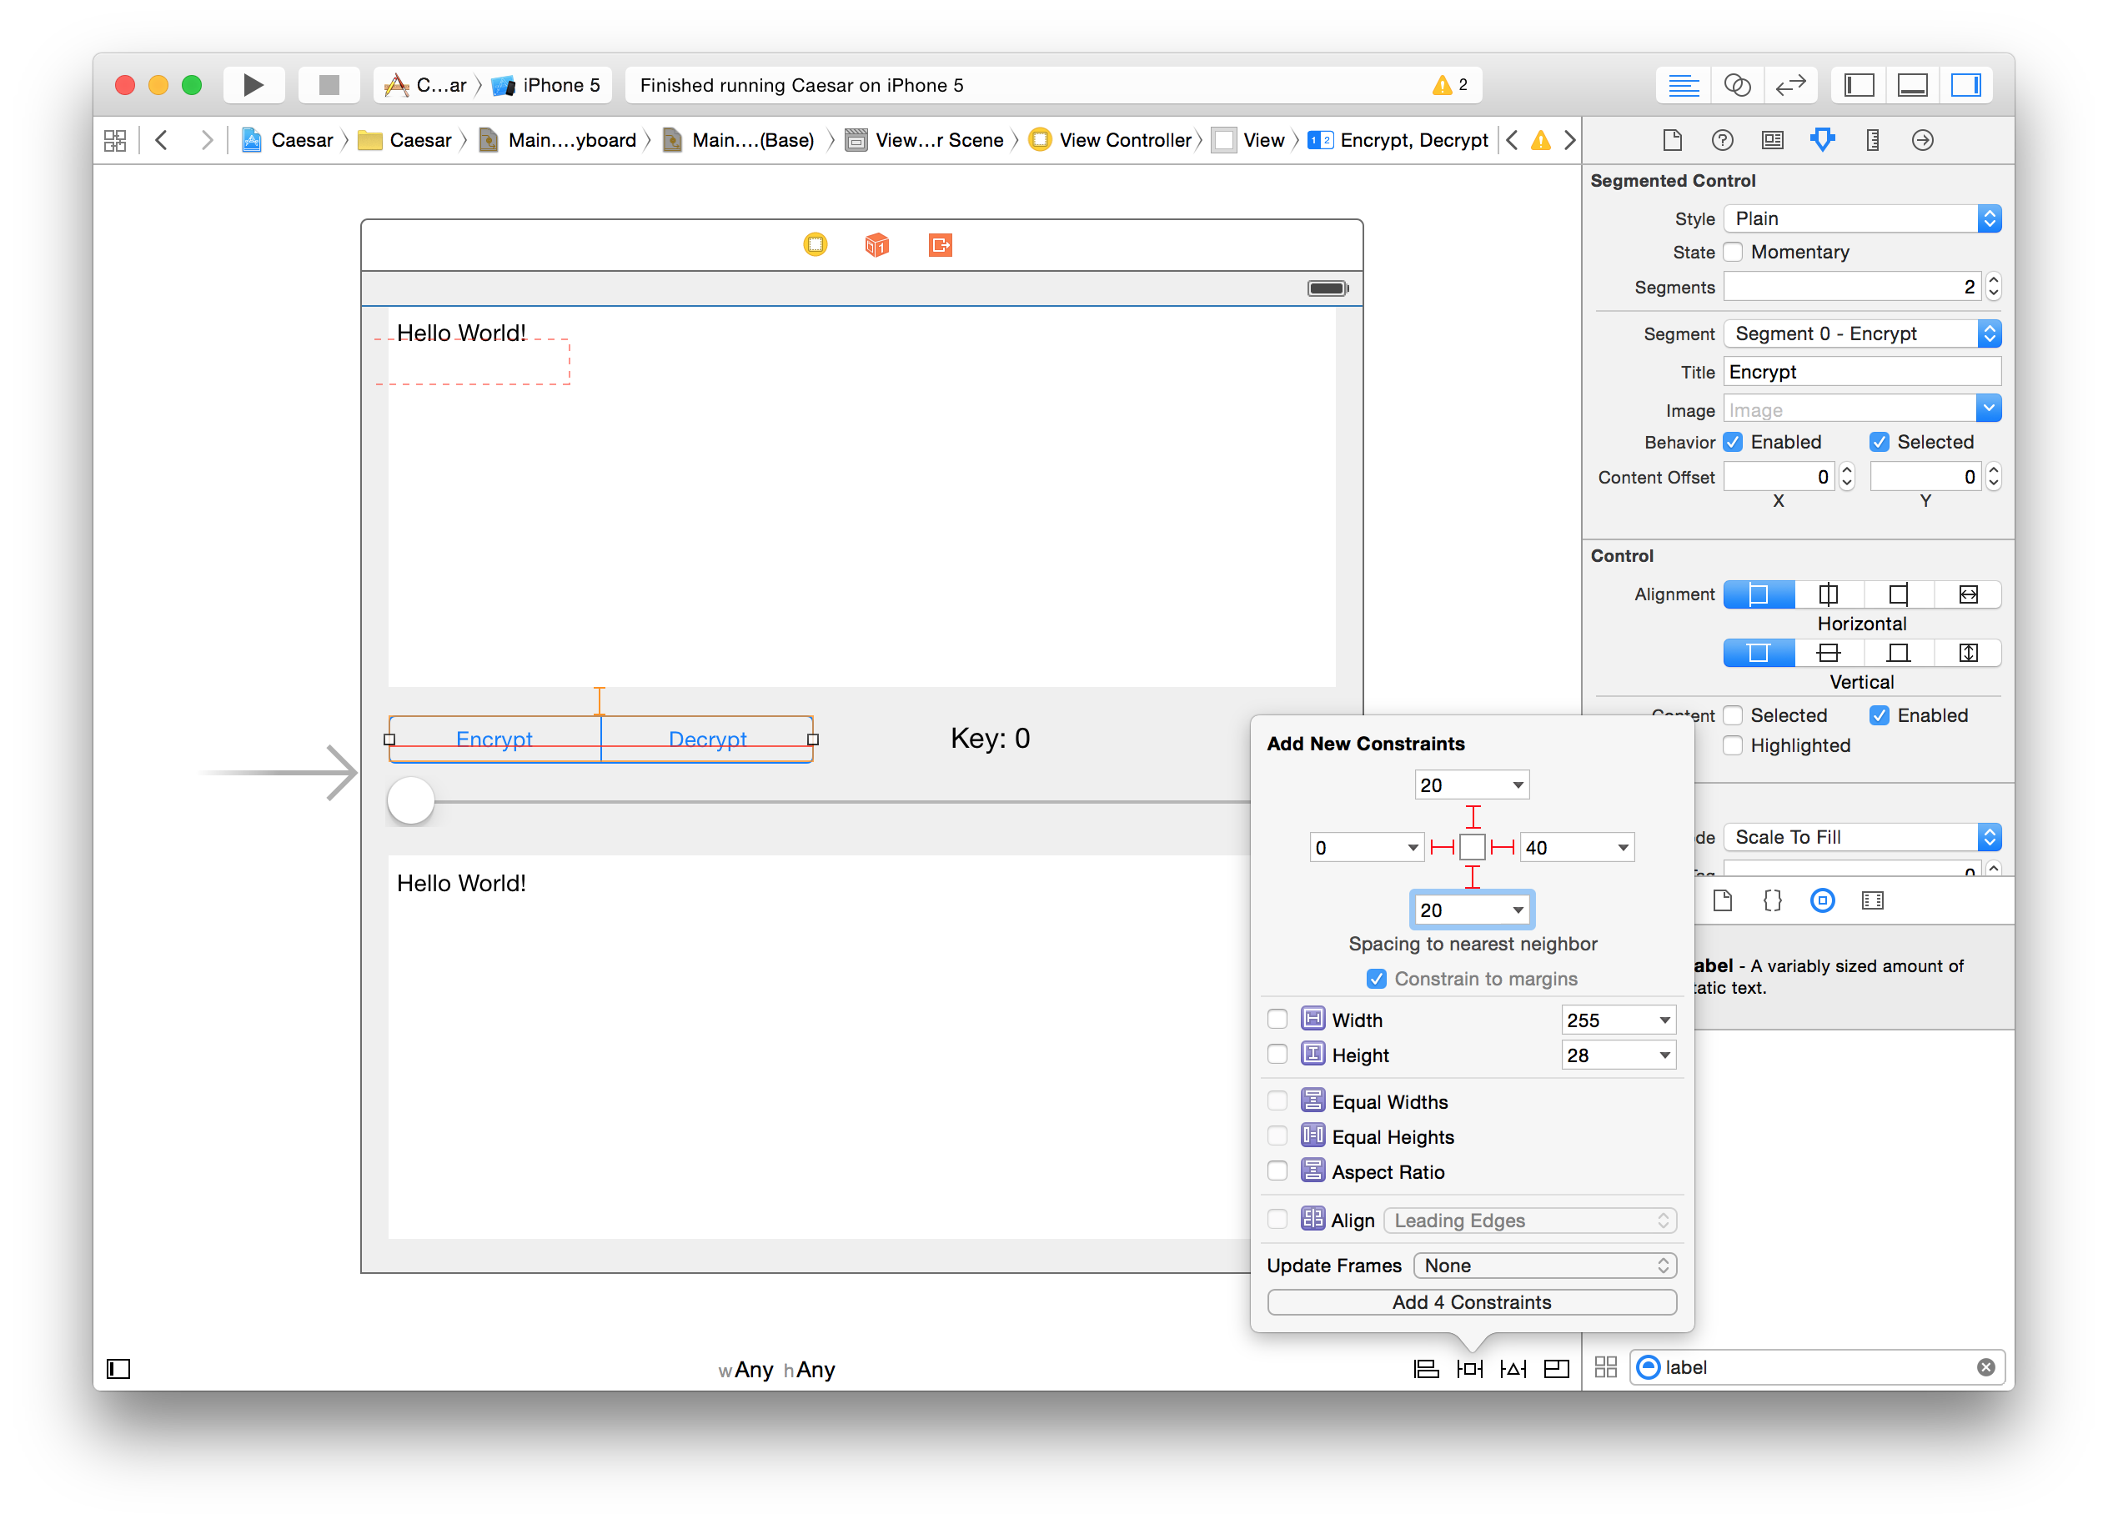Open the related items grid menu

point(115,140)
